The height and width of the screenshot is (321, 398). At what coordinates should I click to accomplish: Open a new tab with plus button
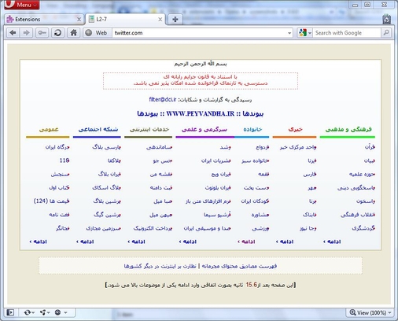(x=175, y=19)
